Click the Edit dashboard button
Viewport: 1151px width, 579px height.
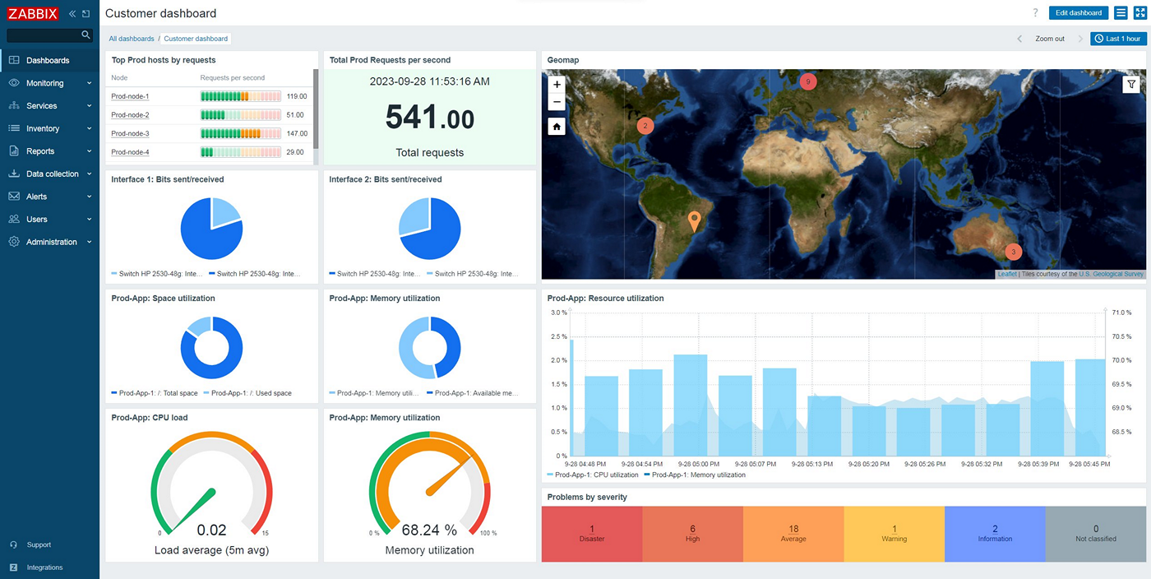coord(1078,12)
